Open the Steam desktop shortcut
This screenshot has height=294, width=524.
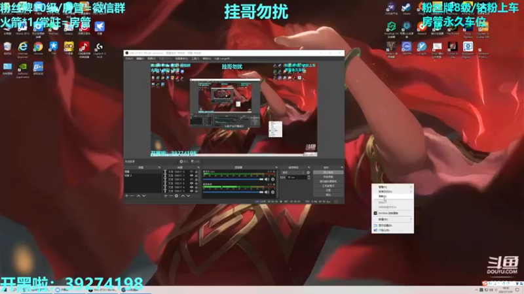(406, 9)
